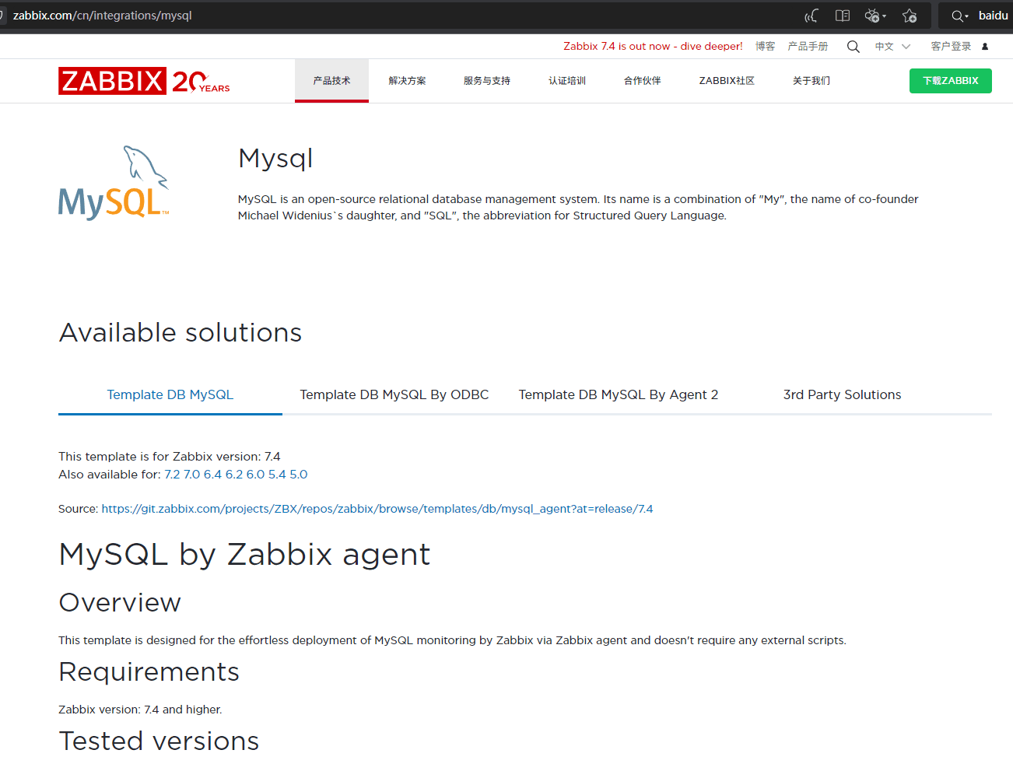This screenshot has height=757, width=1013.
Task: Click the Overview heading
Action: click(x=120, y=603)
